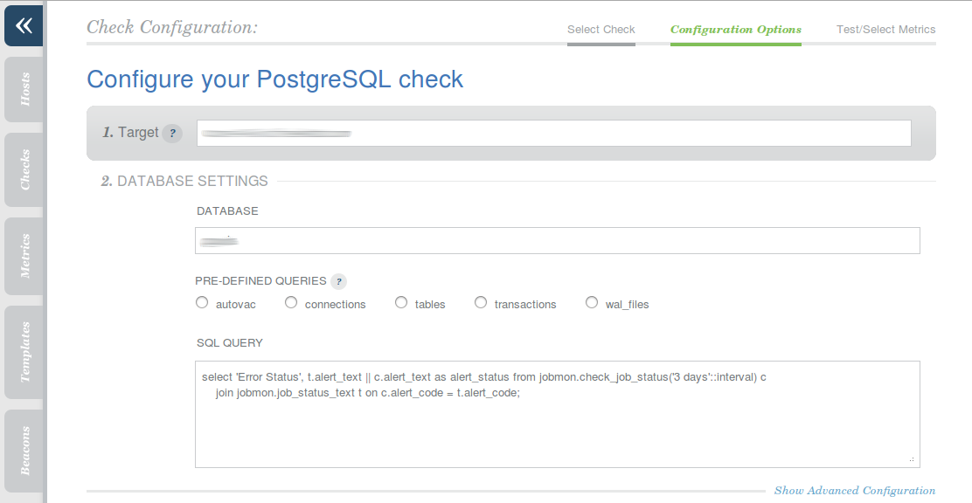Click the Target help question-mark icon

pos(172,133)
